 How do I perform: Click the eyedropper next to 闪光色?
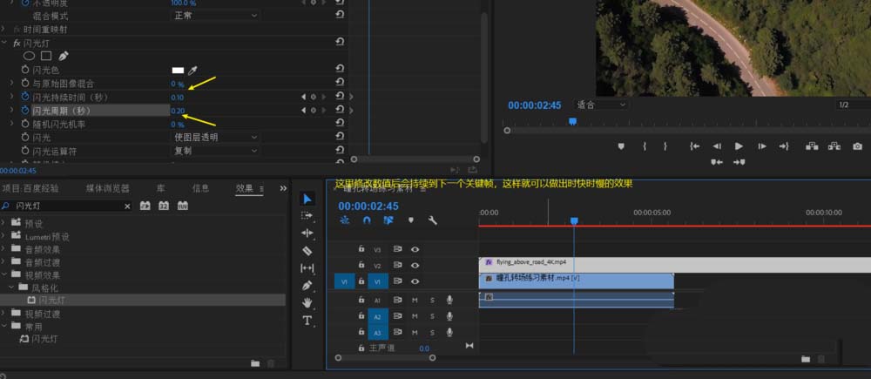[192, 69]
